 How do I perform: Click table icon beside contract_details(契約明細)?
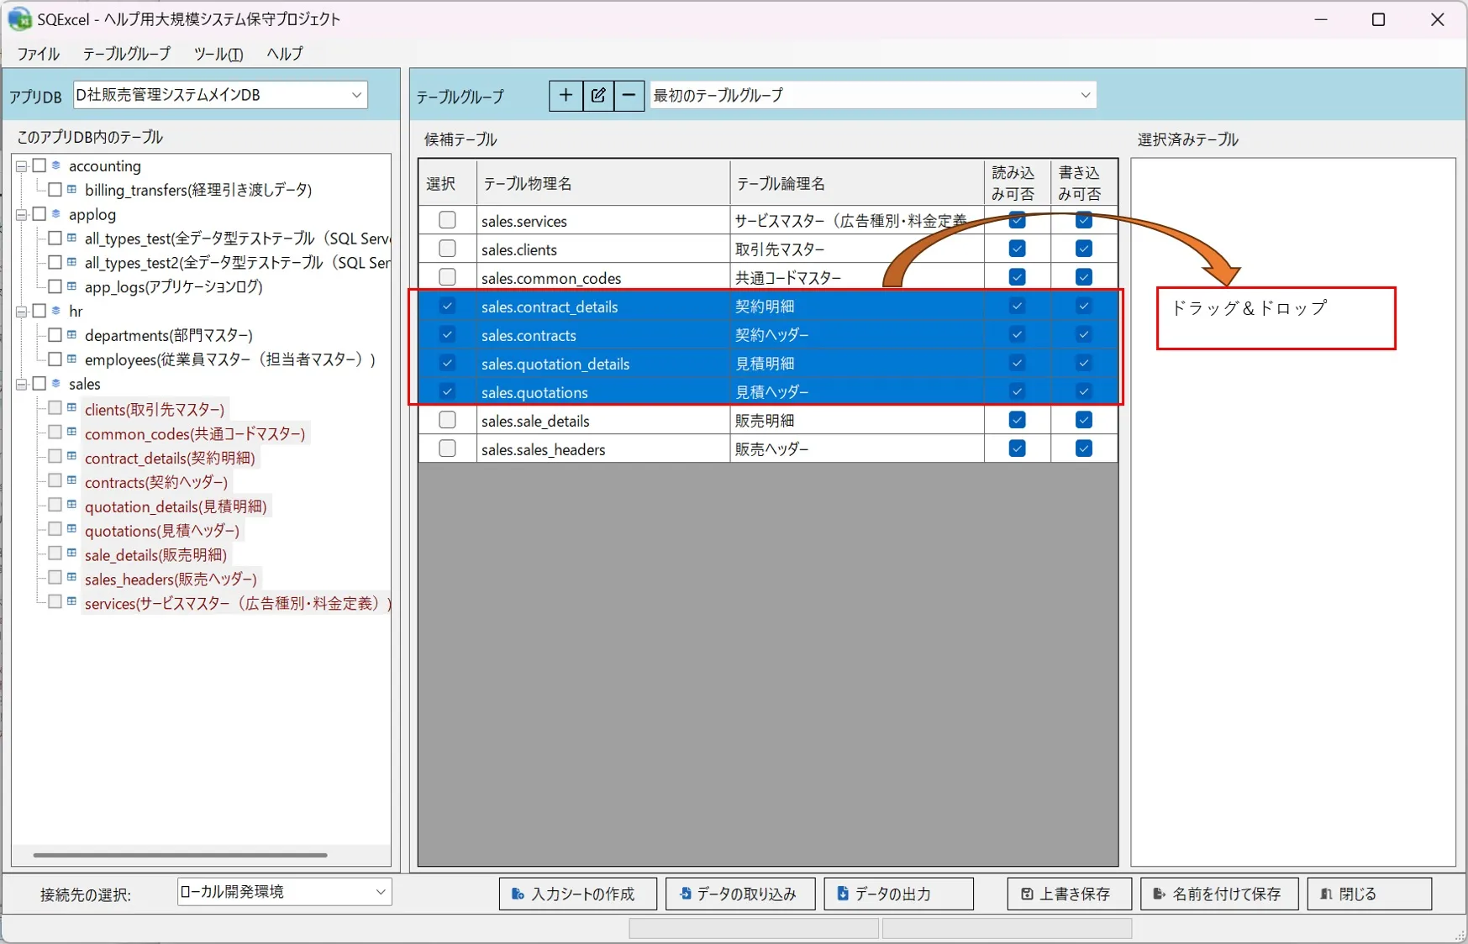click(x=72, y=457)
